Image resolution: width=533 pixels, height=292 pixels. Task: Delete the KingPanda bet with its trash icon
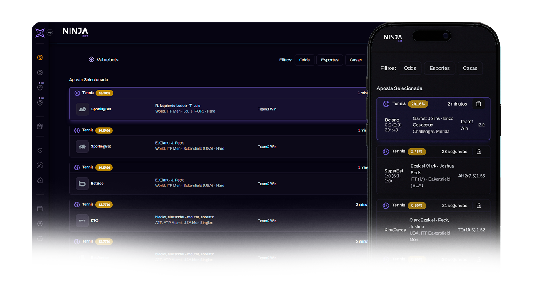click(479, 205)
